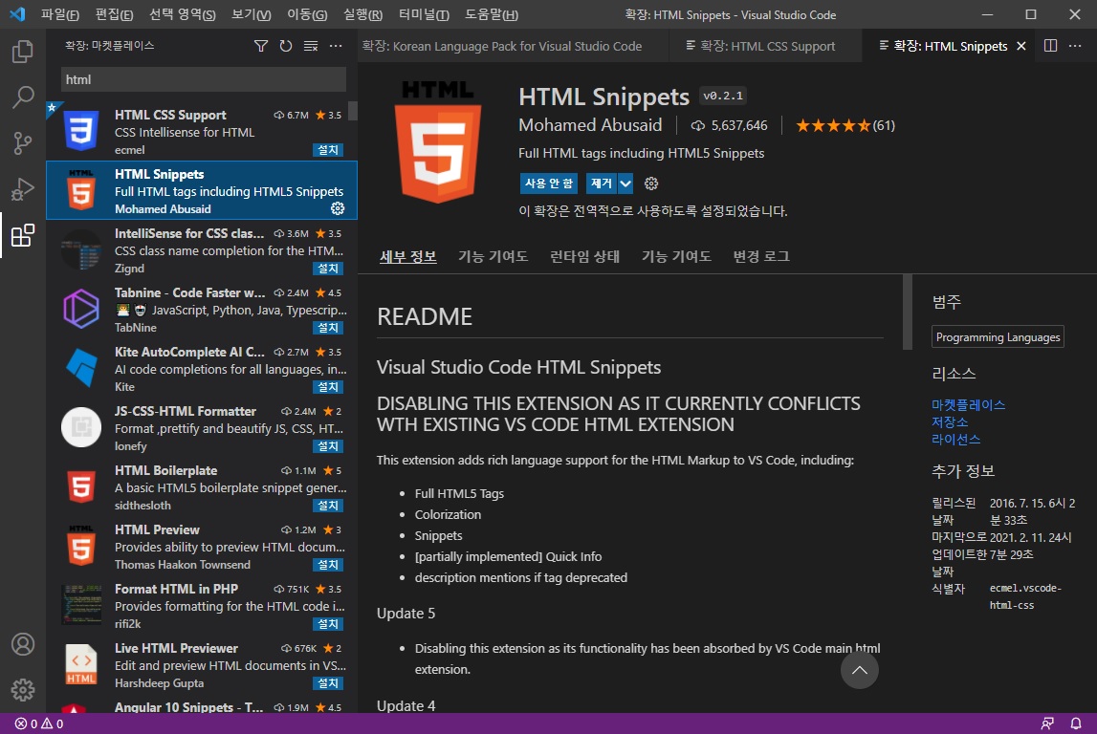Clear extensions search results icon

pos(311,46)
